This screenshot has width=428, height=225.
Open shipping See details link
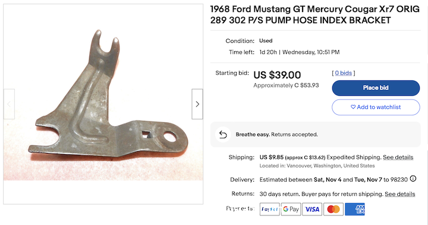click(x=398, y=157)
